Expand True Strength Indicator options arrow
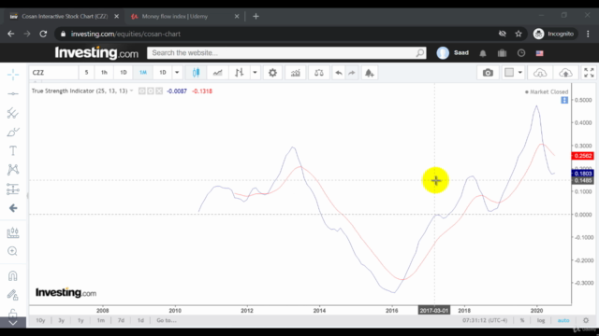This screenshot has height=336, width=599. pyautogui.click(x=131, y=91)
